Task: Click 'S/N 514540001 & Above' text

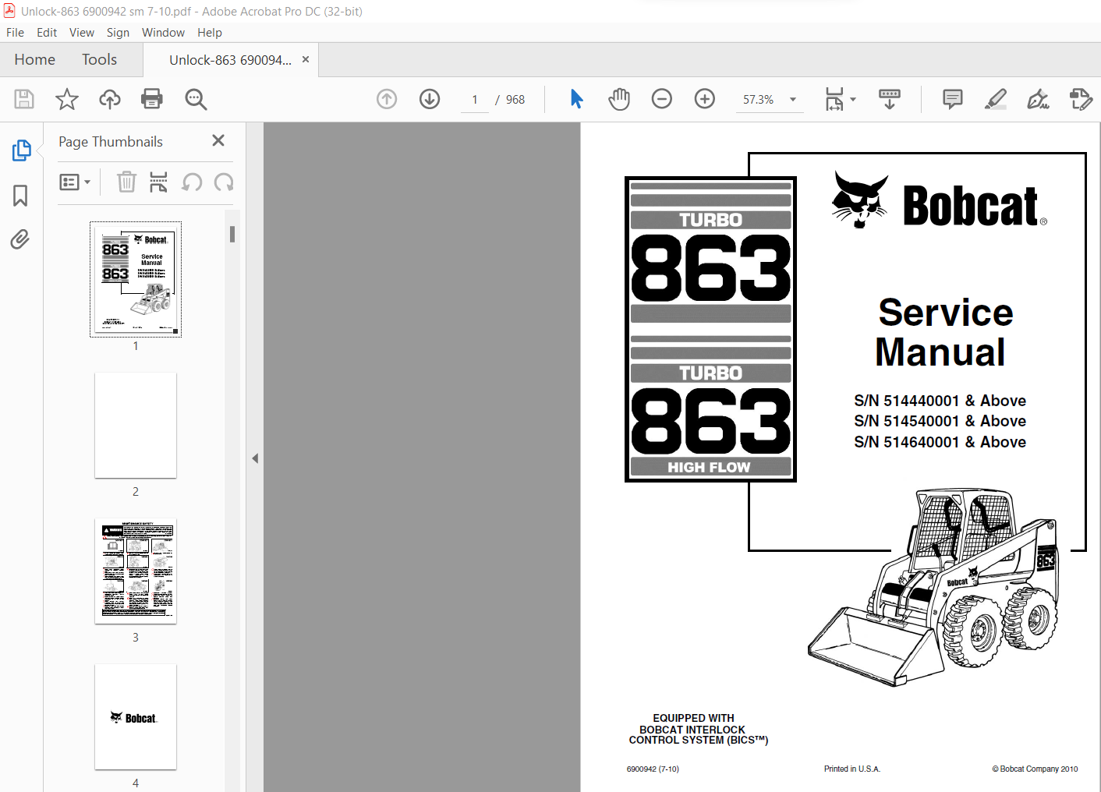Action: tap(940, 421)
